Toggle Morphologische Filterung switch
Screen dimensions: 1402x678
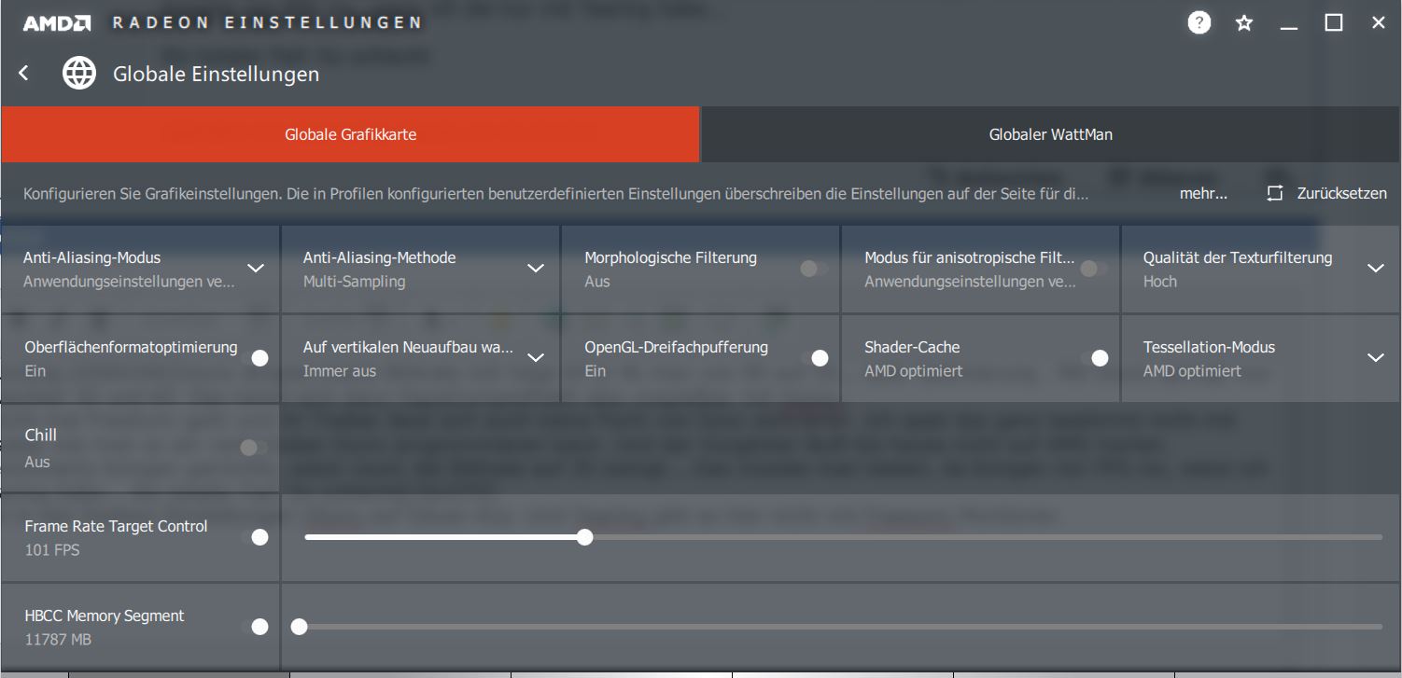click(814, 269)
